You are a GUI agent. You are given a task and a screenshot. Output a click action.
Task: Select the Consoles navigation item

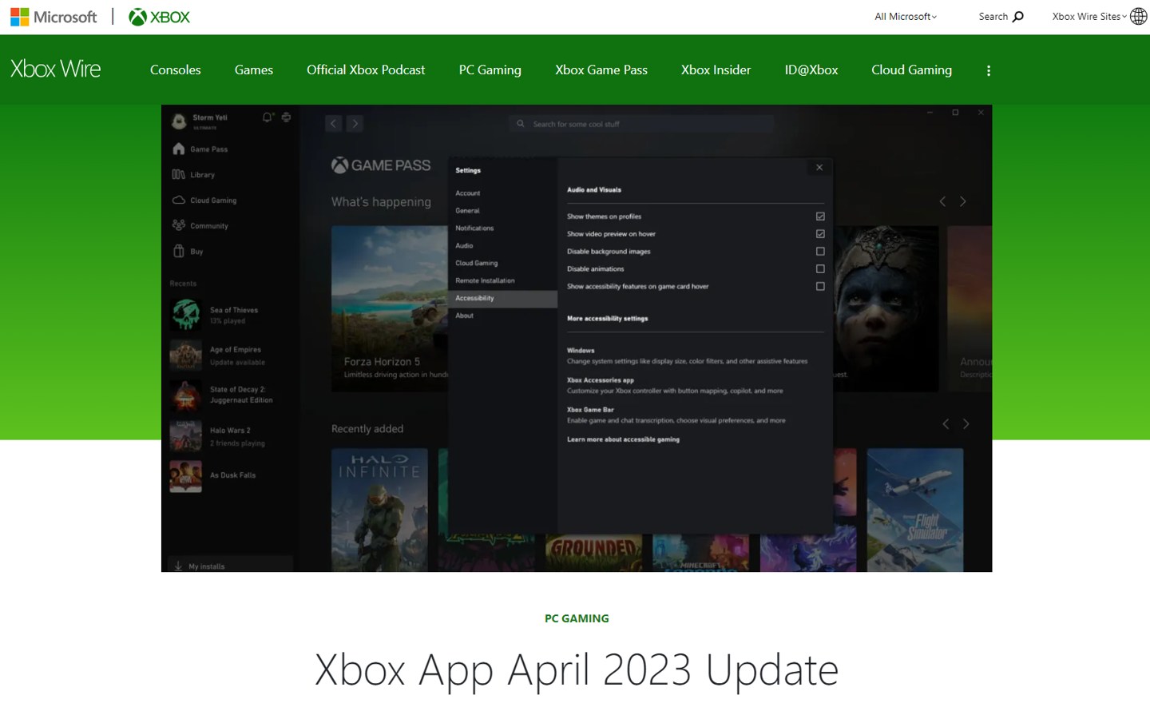175,70
